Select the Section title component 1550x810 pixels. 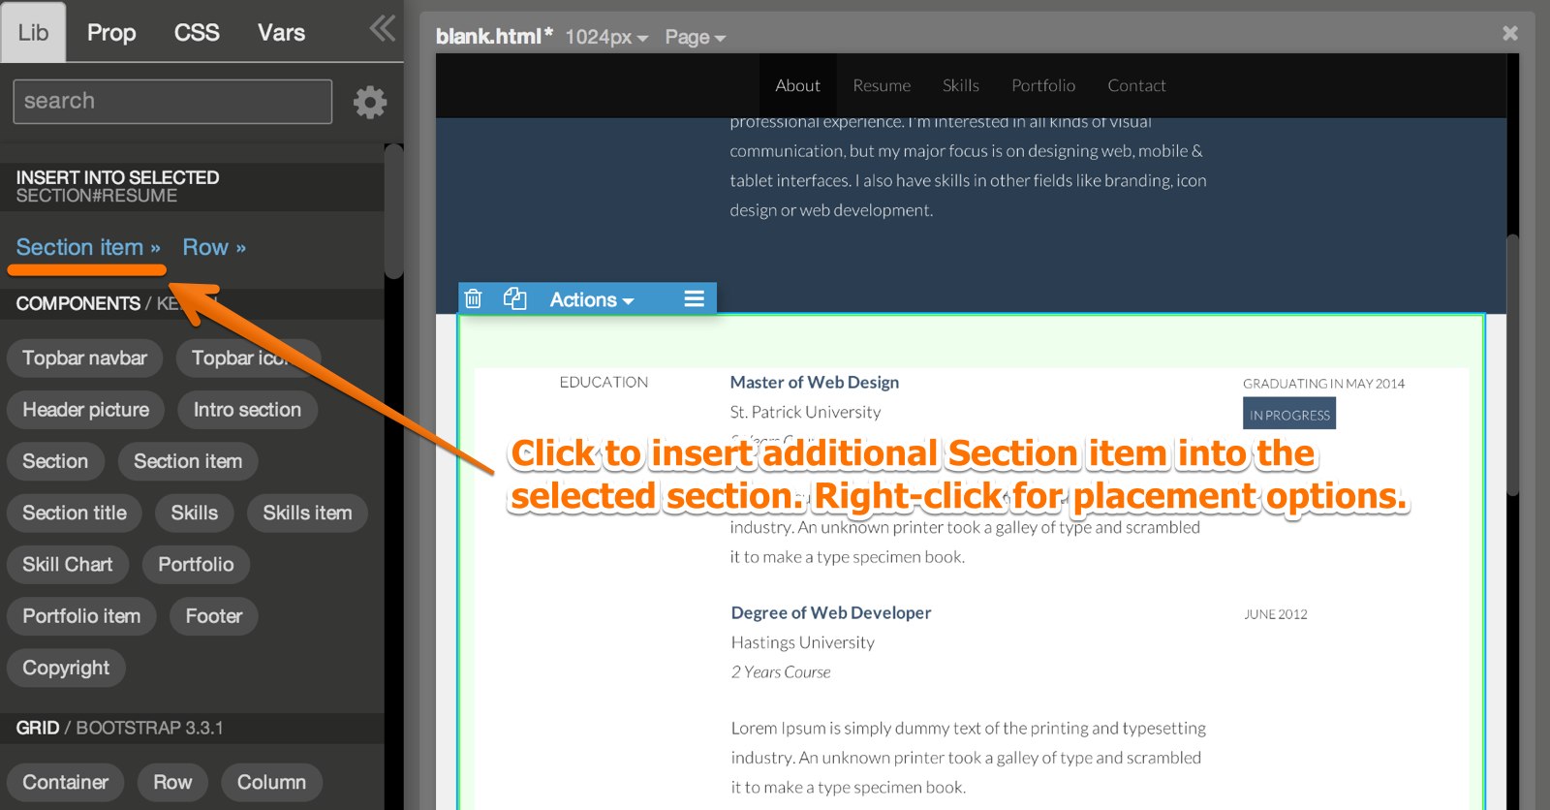click(x=75, y=513)
